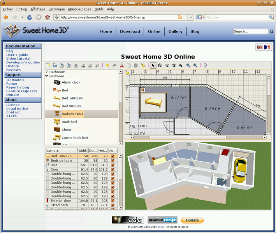Click the Paste clipboard icon
Screen dimensions: 276x233
(x=136, y=66)
